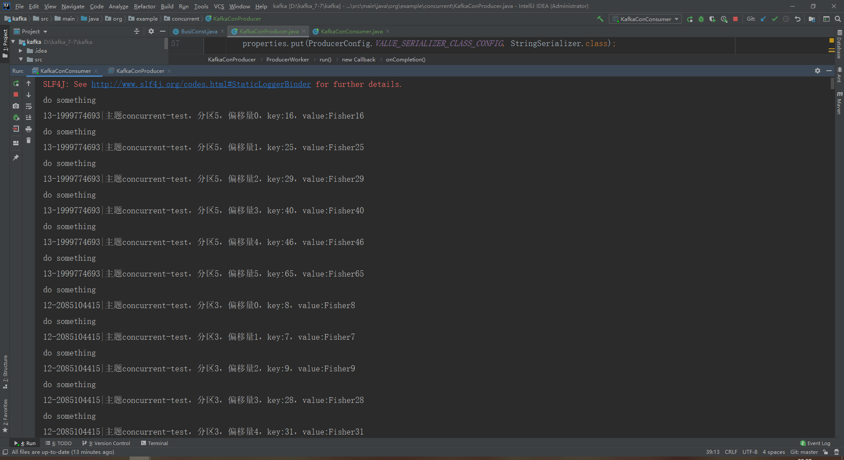The width and height of the screenshot is (844, 460).
Task: Open the 6: TODO tool window
Action: pyautogui.click(x=58, y=443)
